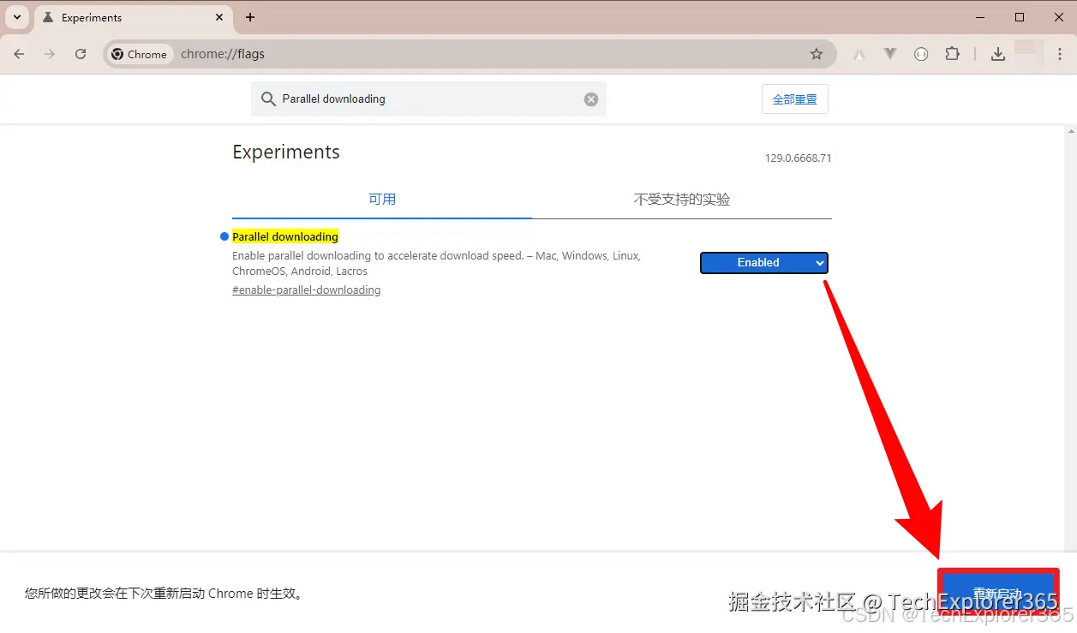Click the Experiments heading

[286, 152]
